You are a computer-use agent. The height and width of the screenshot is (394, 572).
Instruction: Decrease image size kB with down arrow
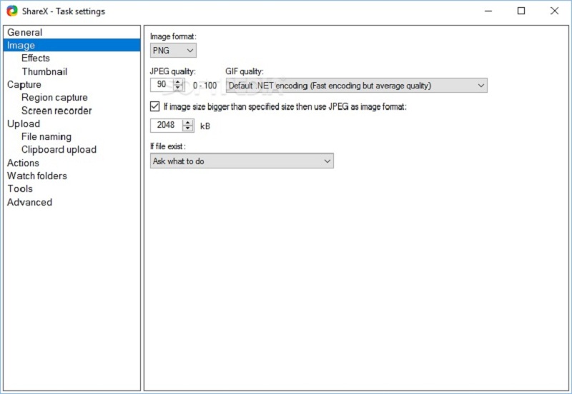pos(188,128)
